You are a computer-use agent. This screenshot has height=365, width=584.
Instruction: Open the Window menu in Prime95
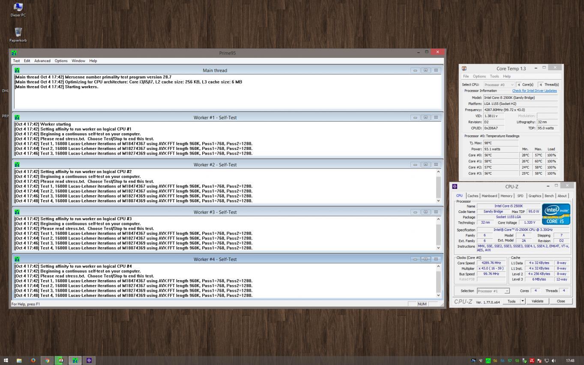coord(78,61)
